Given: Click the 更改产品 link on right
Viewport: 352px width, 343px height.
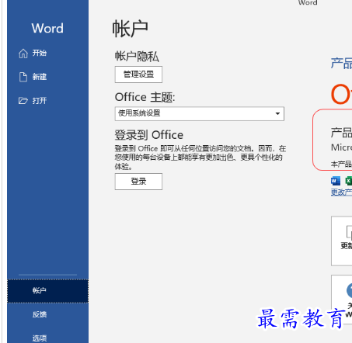Looking at the screenshot, I should (341, 192).
